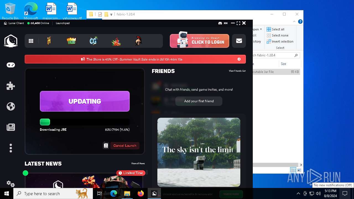Click Add your first friend
The height and width of the screenshot is (199, 354).
coord(199,101)
